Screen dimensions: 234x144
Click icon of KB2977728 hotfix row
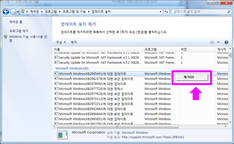point(56,89)
